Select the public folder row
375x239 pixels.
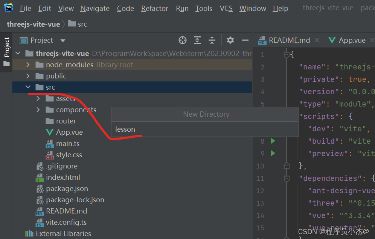point(132,76)
